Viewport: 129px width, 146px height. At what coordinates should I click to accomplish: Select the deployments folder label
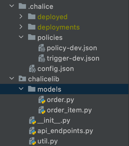(x=59, y=27)
